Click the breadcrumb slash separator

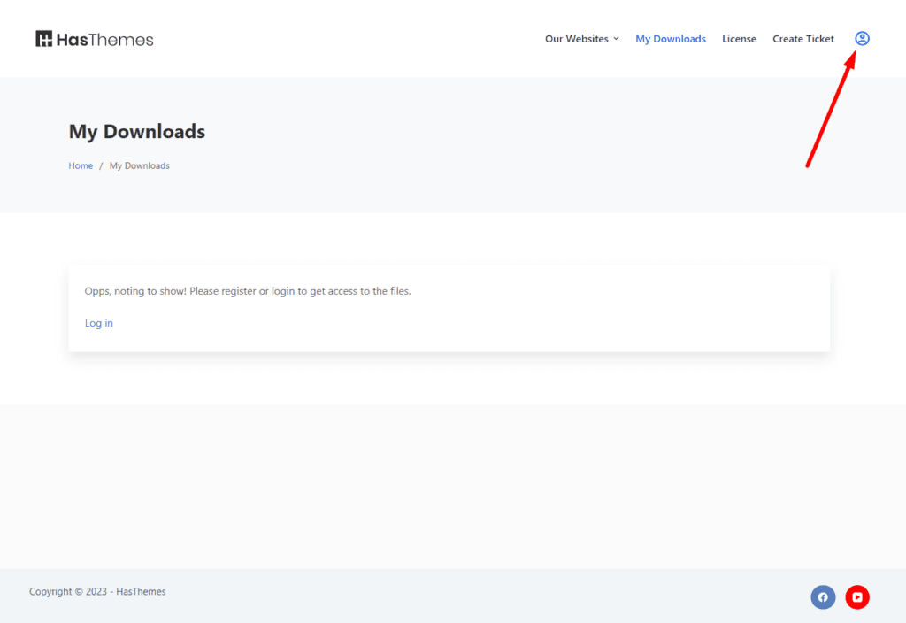tap(101, 165)
